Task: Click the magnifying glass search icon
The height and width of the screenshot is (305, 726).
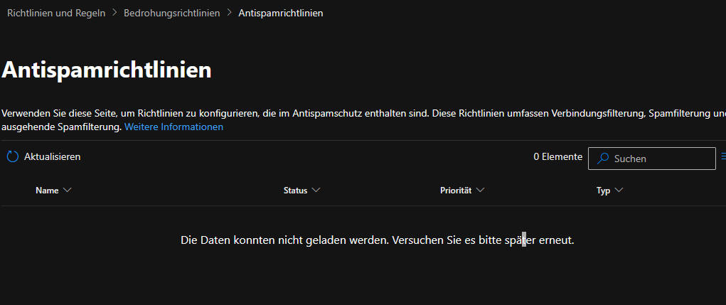Action: click(602, 159)
